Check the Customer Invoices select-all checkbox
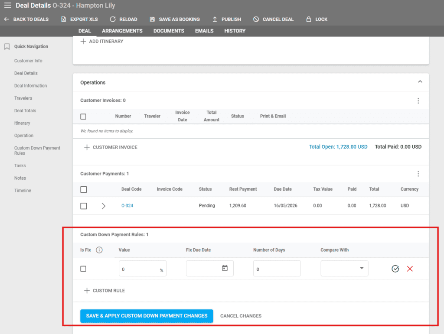 pos(83,117)
